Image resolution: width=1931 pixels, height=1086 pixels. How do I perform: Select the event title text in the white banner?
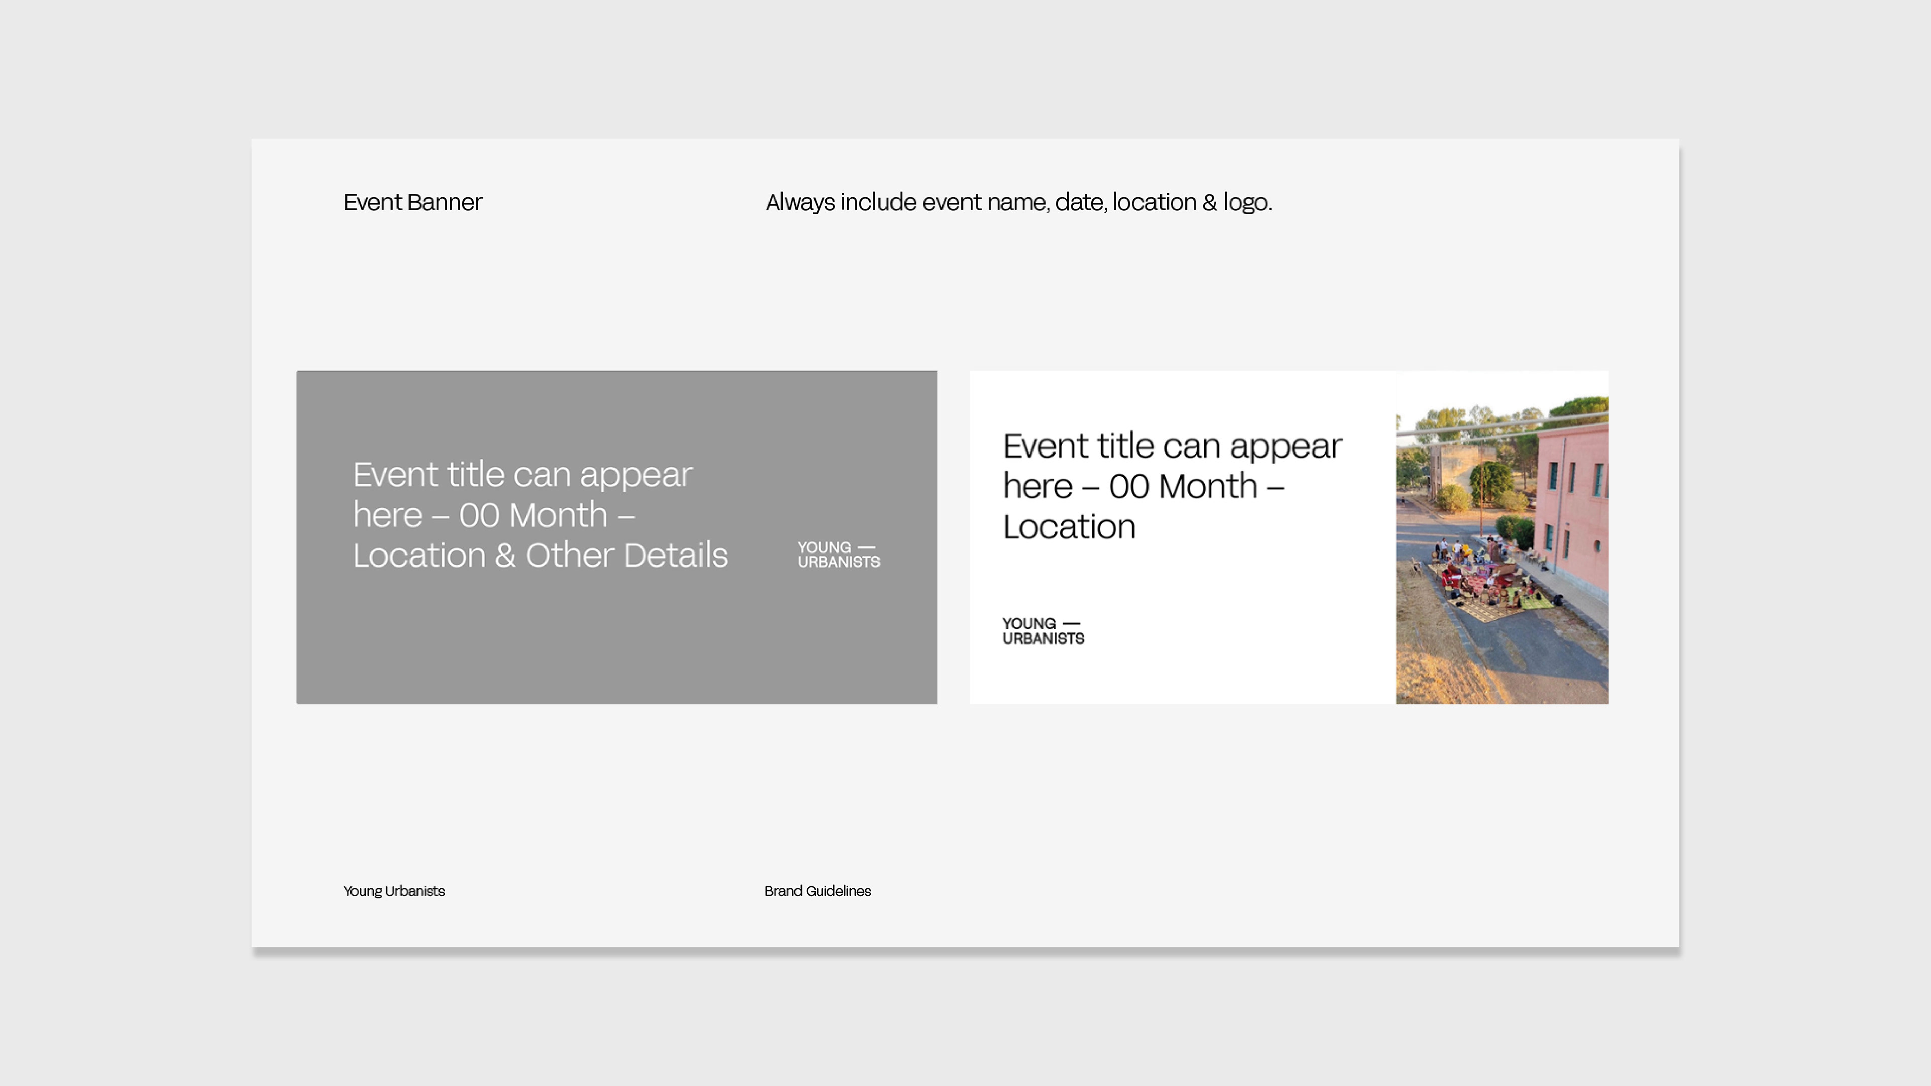(1172, 486)
